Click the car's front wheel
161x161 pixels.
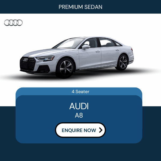(65, 68)
